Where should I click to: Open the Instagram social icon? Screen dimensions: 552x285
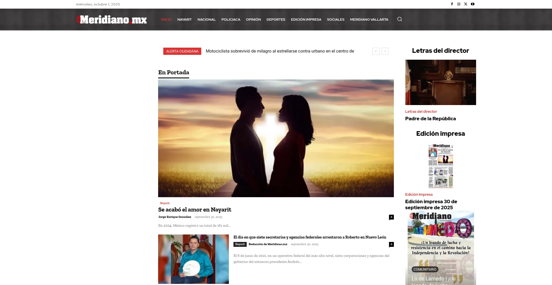tap(459, 4)
